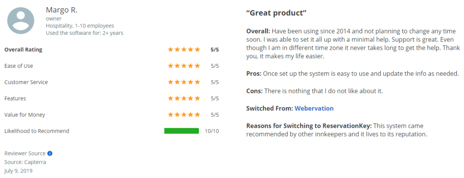Click the July 9, 2019 review date
Viewport: 464px width, 178px height.
pyautogui.click(x=18, y=171)
